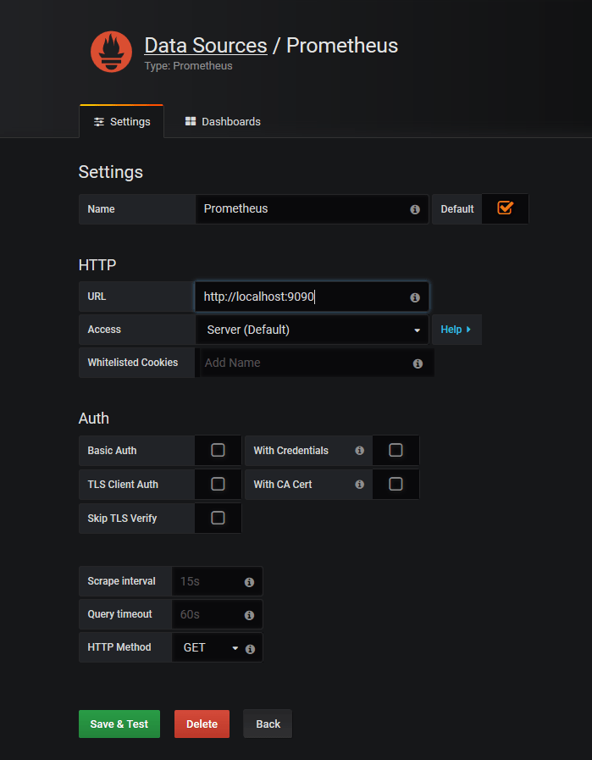Image resolution: width=592 pixels, height=760 pixels.
Task: Switch to the Settings tab
Action: pyautogui.click(x=122, y=122)
